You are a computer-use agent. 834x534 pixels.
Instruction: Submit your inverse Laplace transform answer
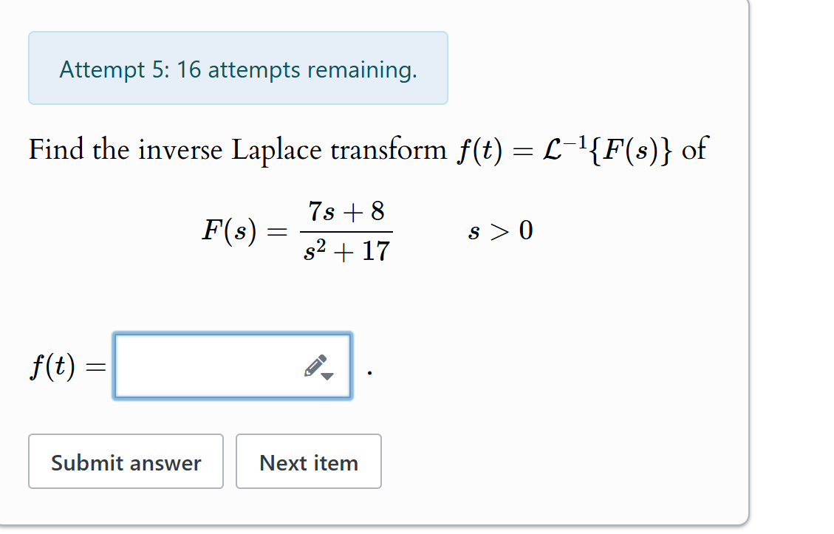pos(126,462)
